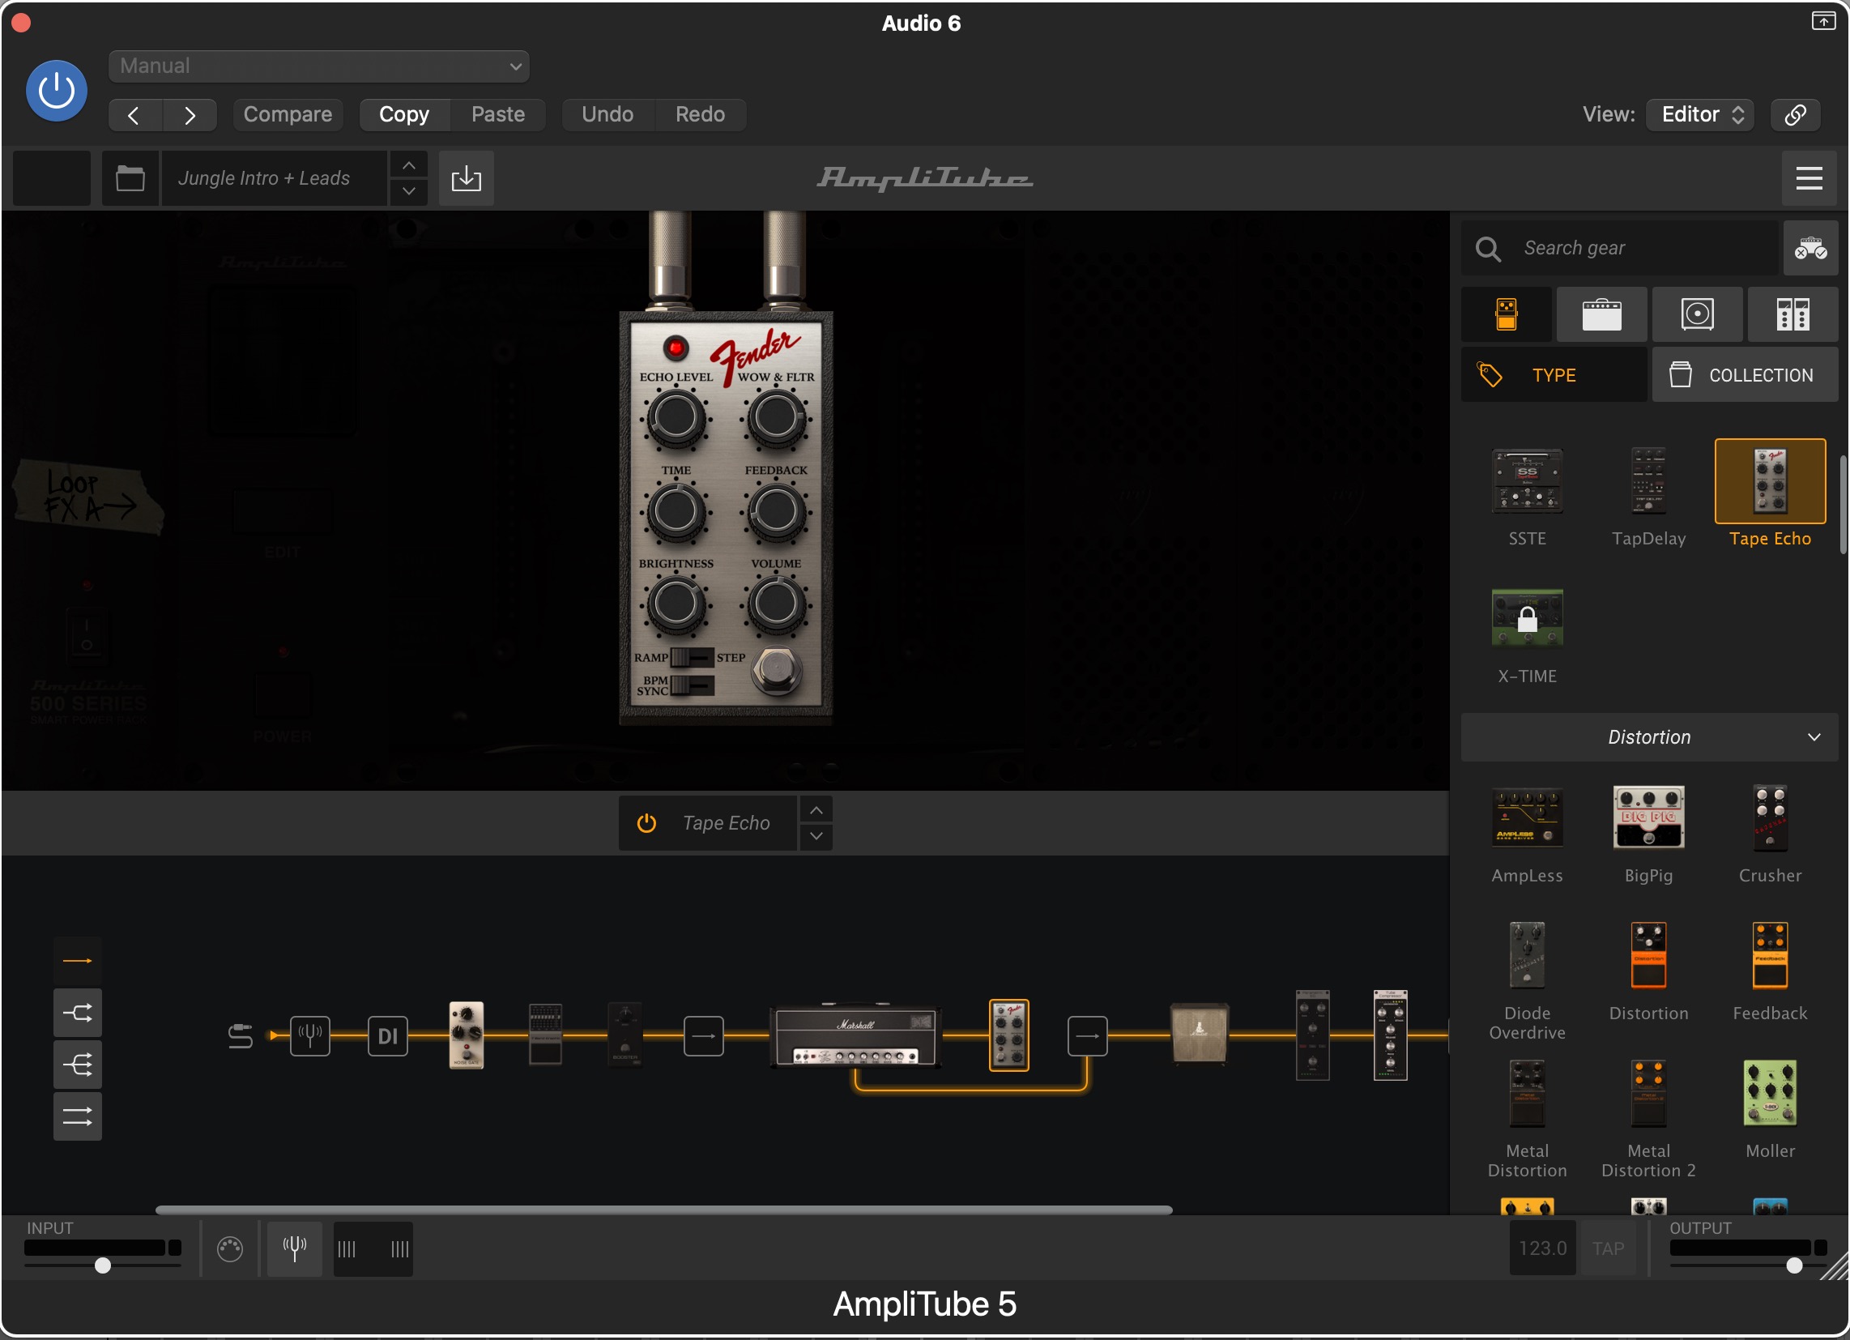The height and width of the screenshot is (1340, 1850).
Task: Click the tuner block in chain
Action: click(310, 1036)
